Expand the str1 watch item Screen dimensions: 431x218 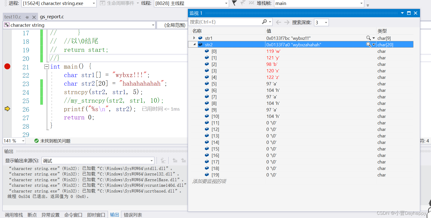pyautogui.click(x=194, y=38)
